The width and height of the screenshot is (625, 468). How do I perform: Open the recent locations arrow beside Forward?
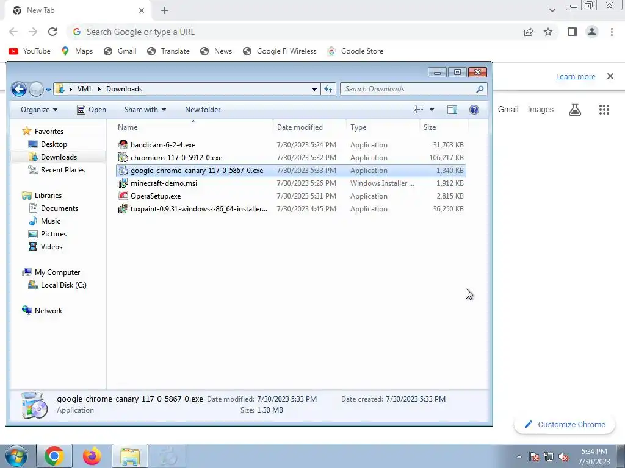coord(48,89)
